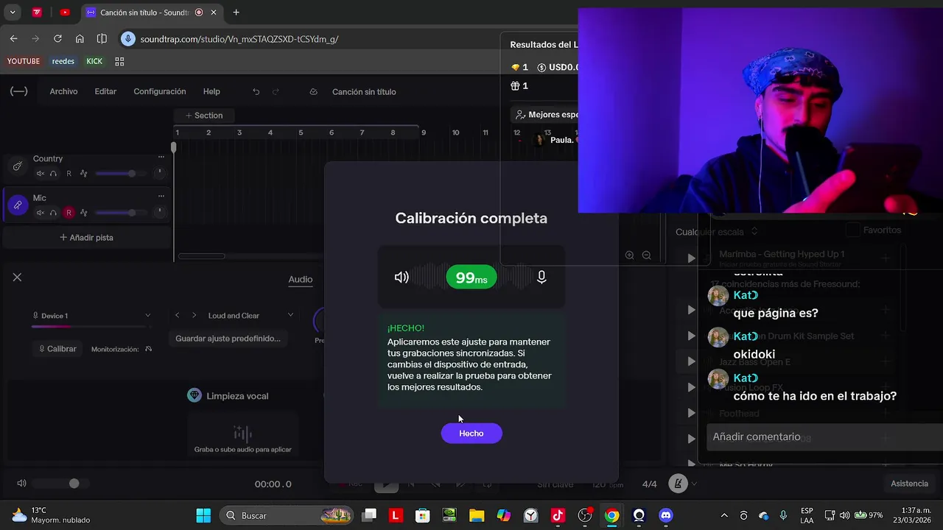Click the metronome icon
The width and height of the screenshot is (943, 530).
678,484
